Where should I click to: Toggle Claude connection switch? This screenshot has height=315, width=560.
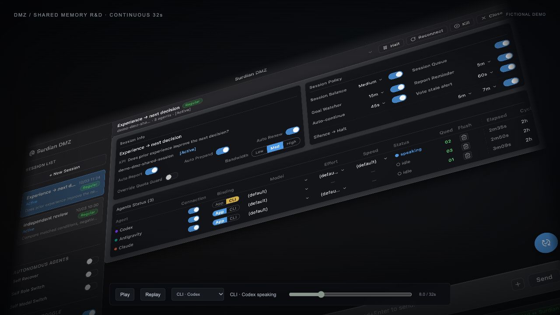point(193,228)
